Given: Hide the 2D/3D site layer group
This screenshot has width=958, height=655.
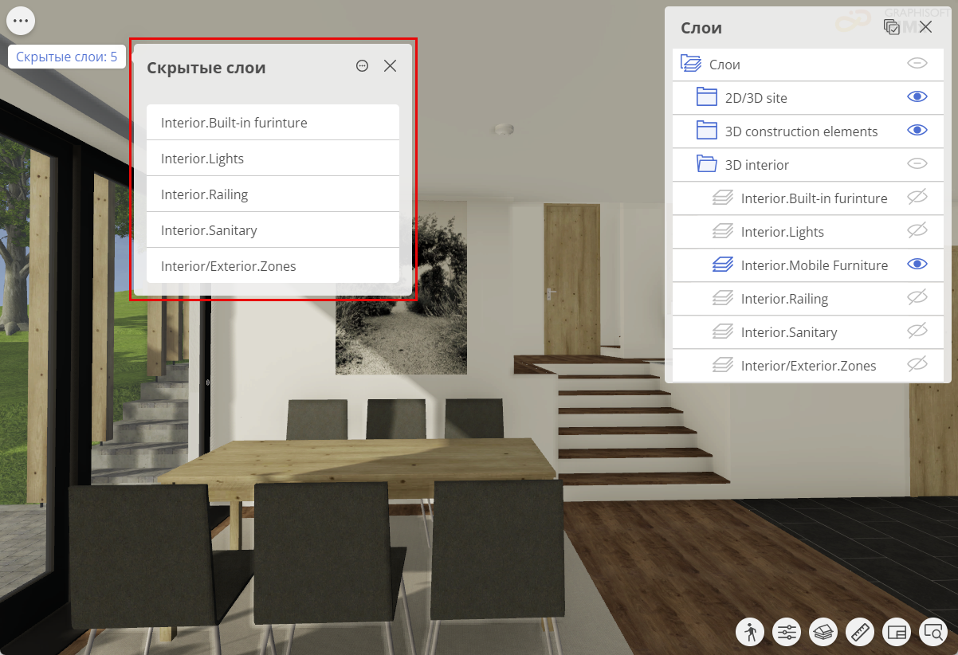Looking at the screenshot, I should tap(917, 96).
